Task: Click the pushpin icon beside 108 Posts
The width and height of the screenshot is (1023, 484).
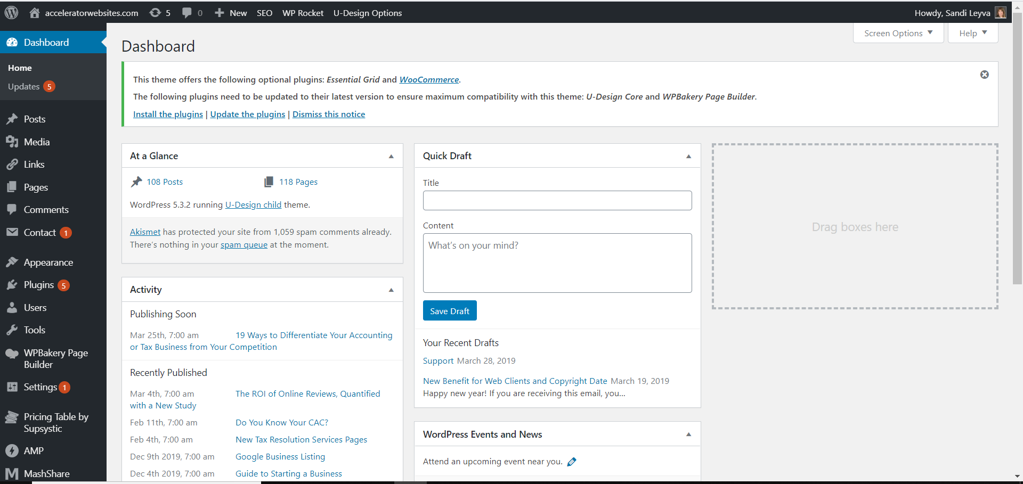Action: pos(136,182)
